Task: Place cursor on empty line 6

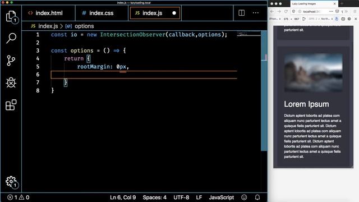Action: 144,75
